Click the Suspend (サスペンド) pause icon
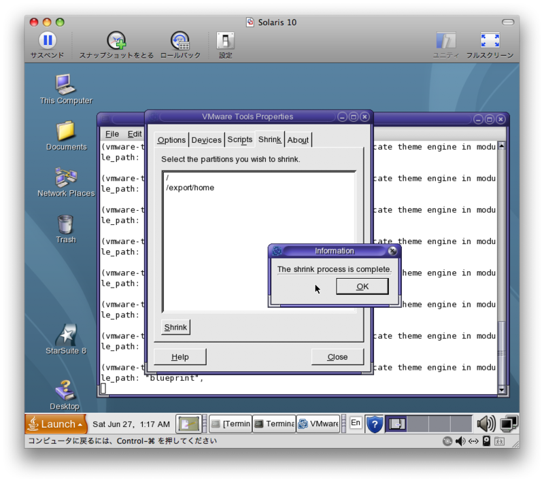The width and height of the screenshot is (544, 482). pos(48,40)
